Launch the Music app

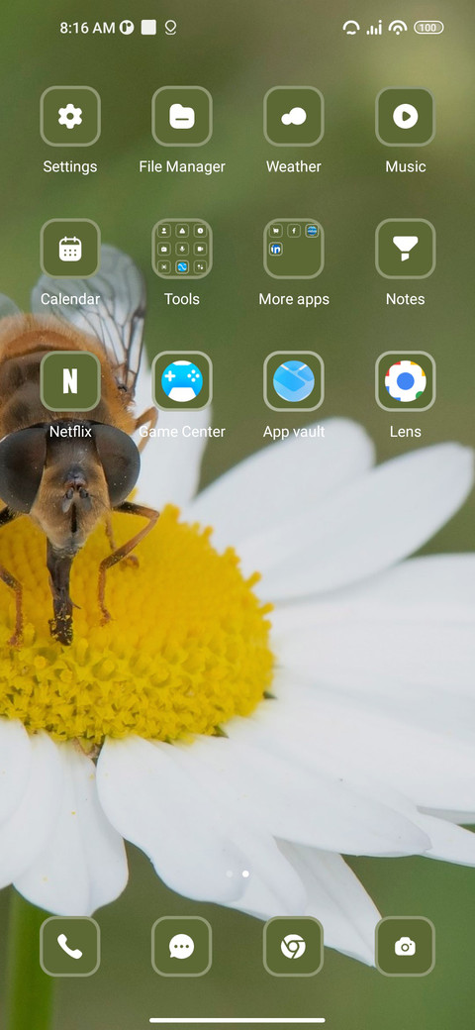(406, 116)
